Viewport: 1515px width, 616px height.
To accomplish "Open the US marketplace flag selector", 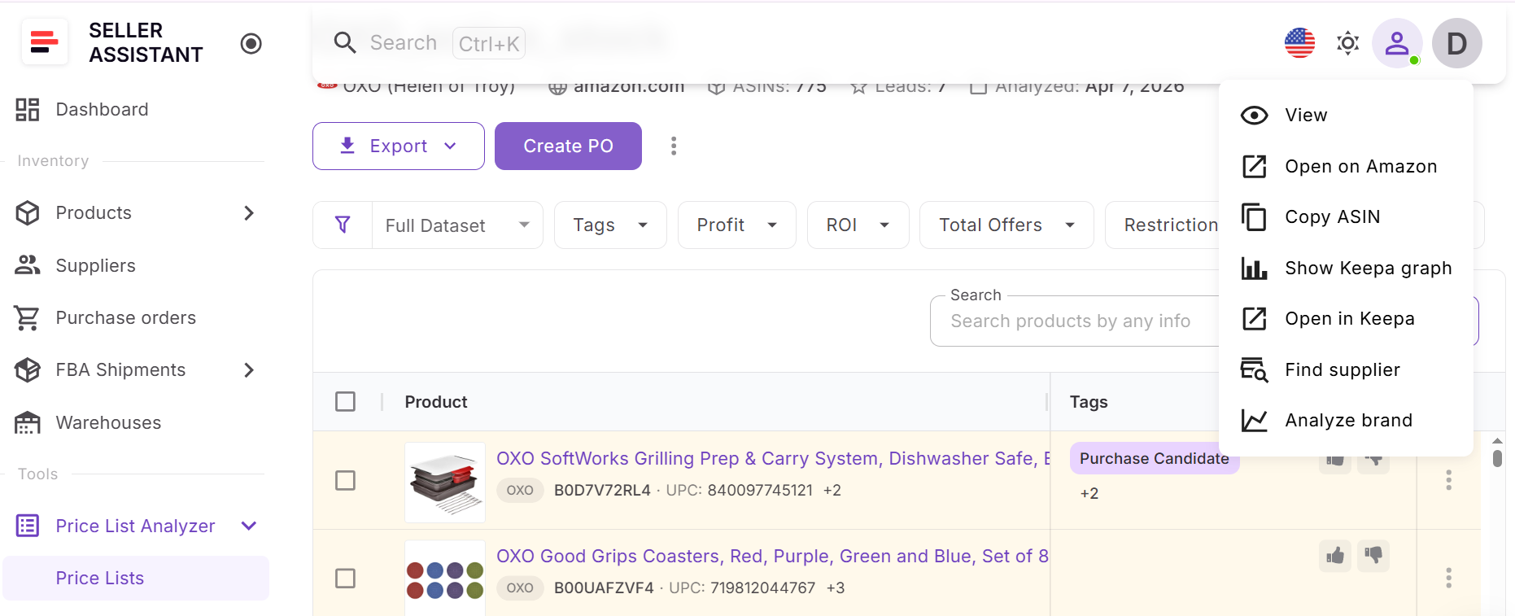I will coord(1299,43).
